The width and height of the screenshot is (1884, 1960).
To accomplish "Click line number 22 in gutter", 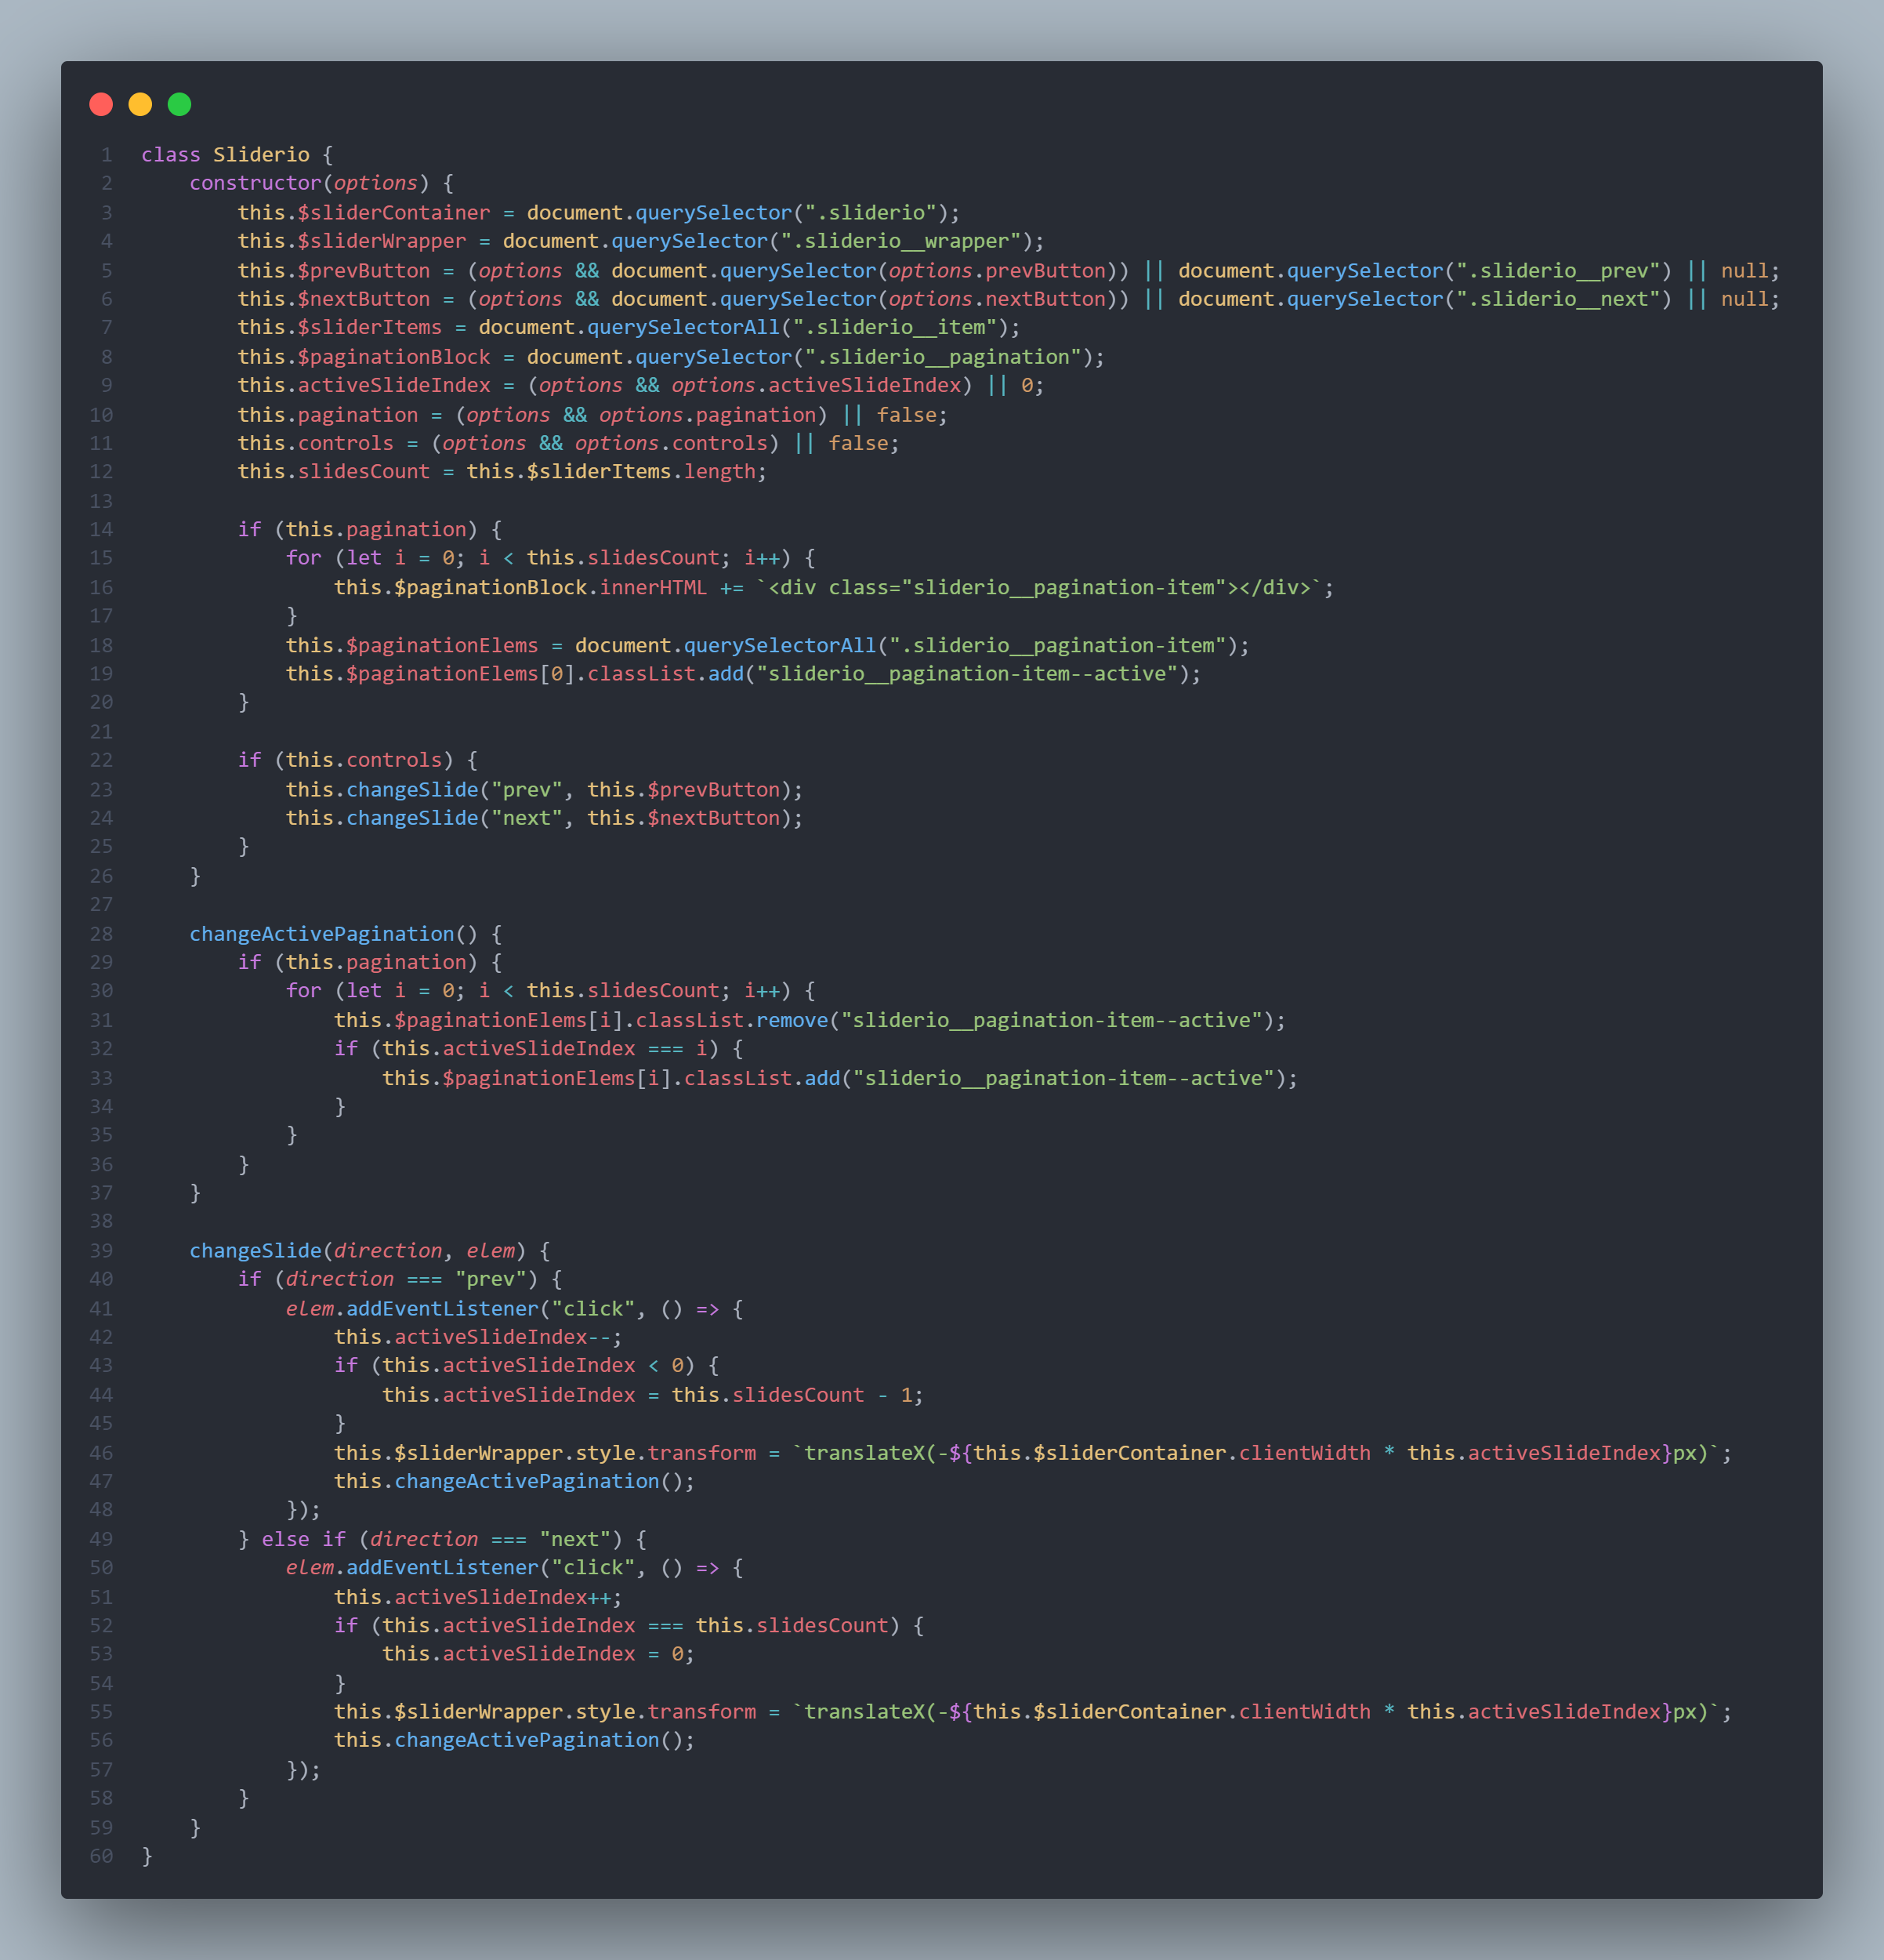I will [x=101, y=760].
